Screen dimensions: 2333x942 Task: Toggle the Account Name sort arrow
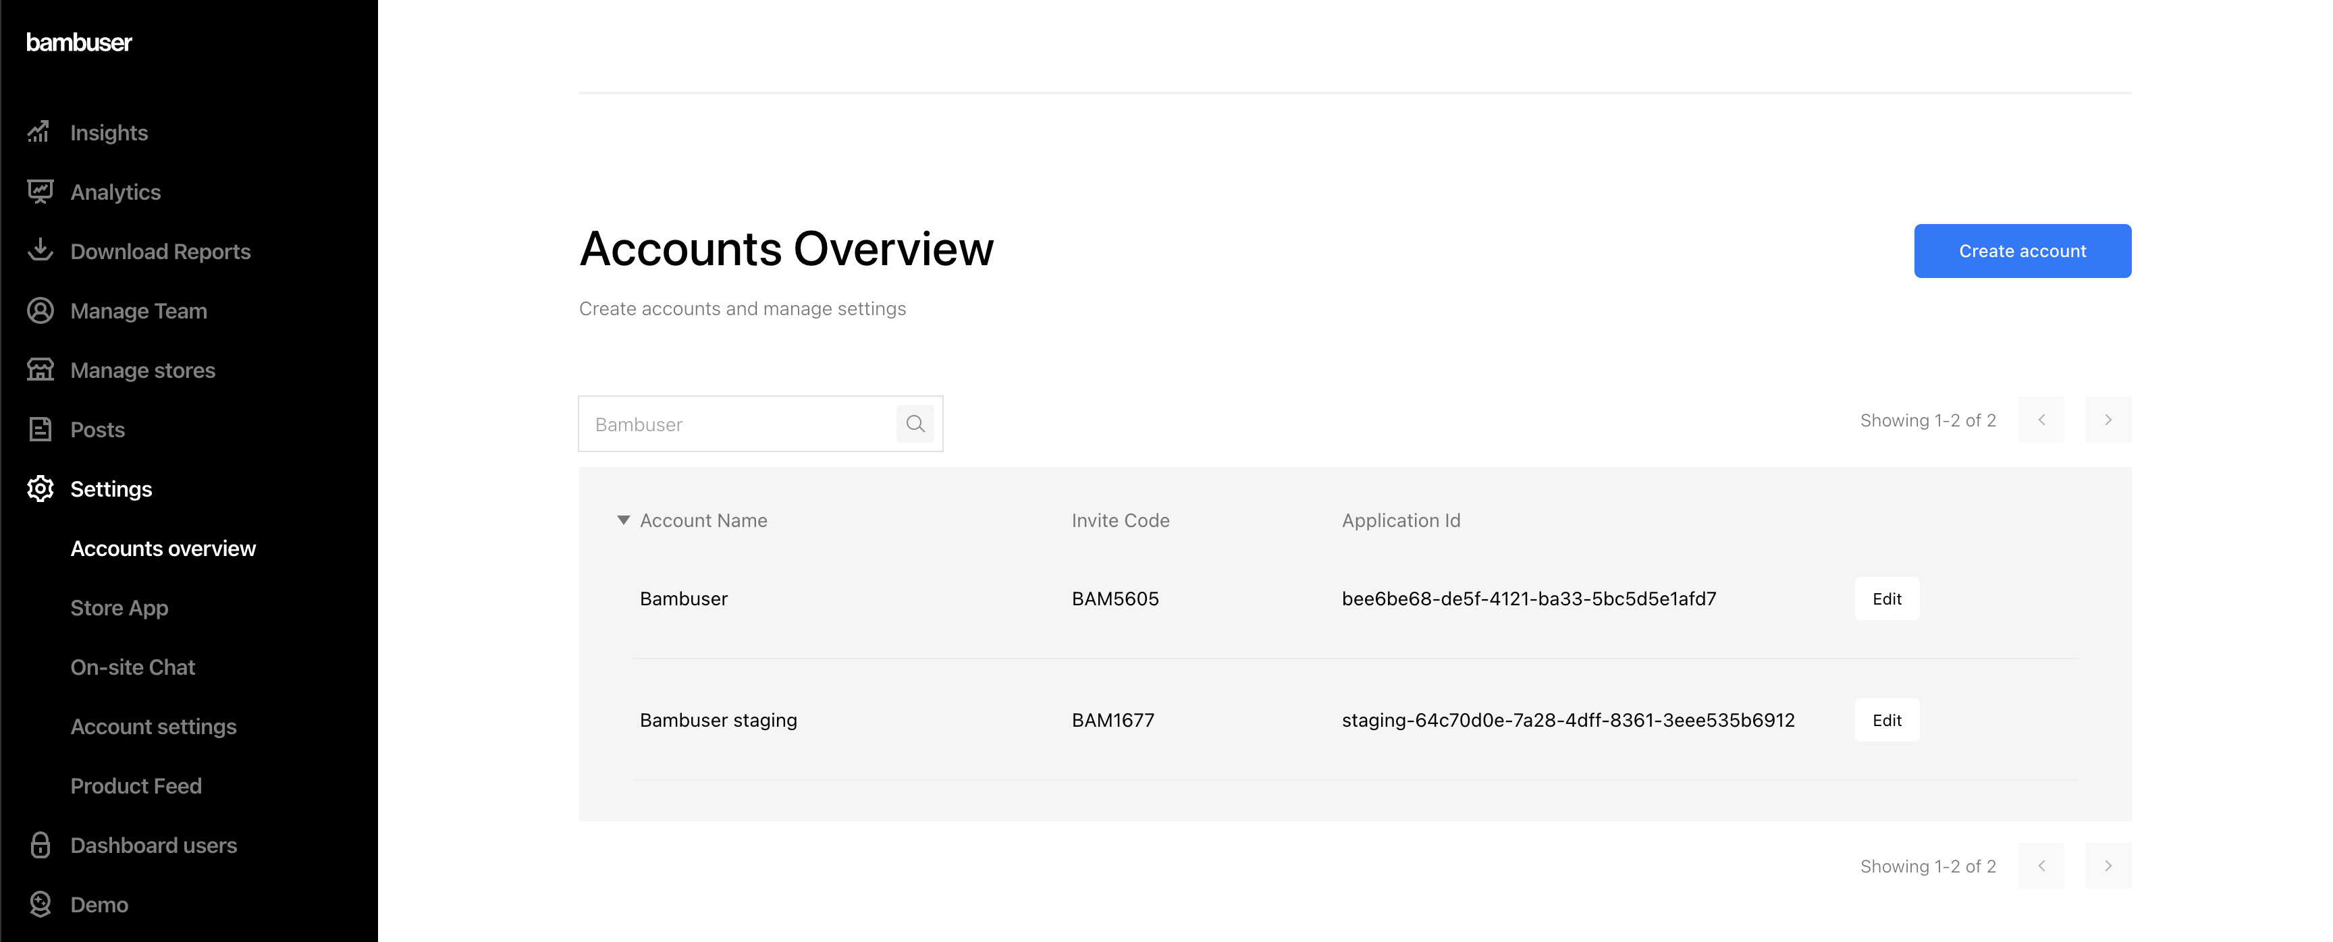[623, 520]
